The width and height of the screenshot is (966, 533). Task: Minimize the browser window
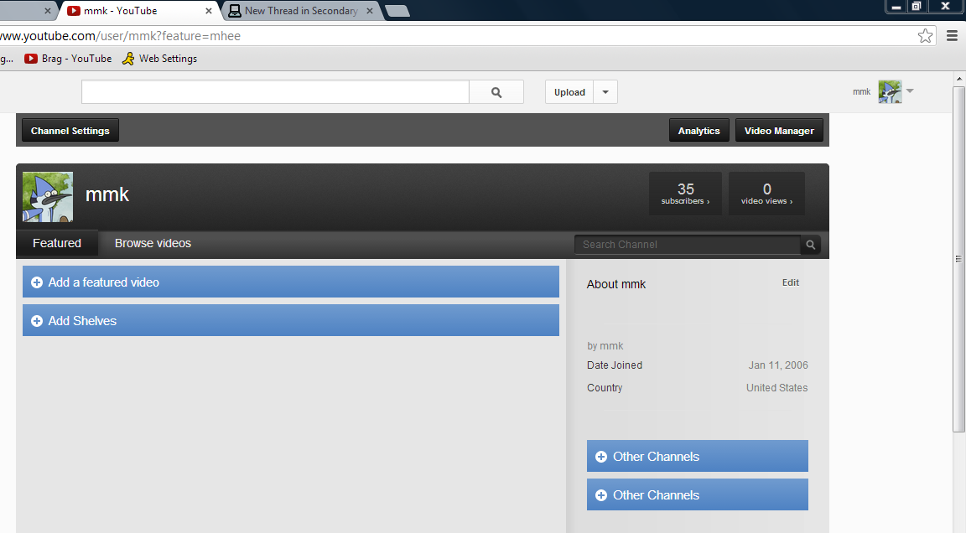click(896, 6)
